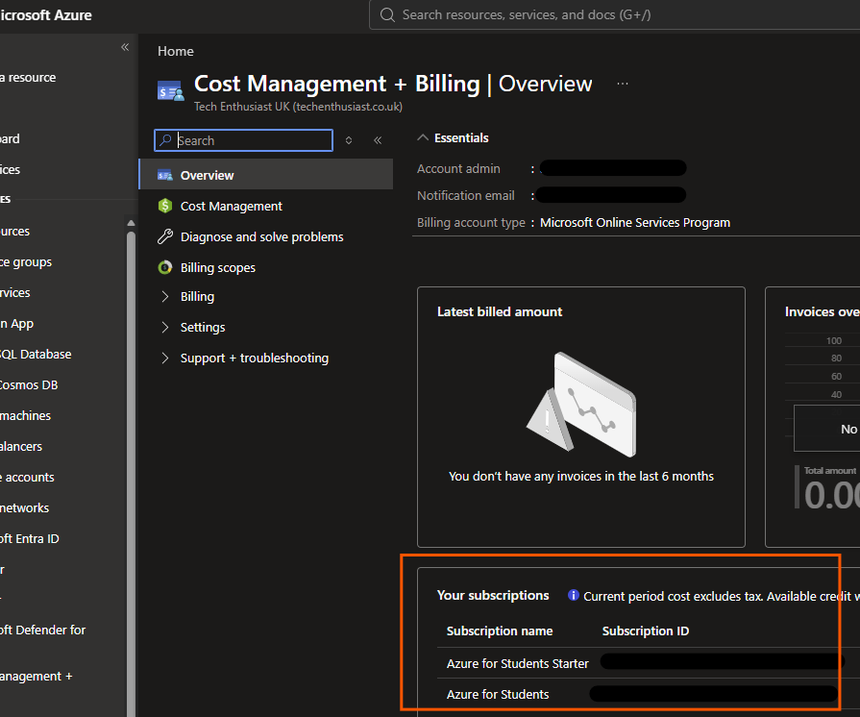The image size is (860, 717).
Task: Click the Diagnose and solve problems wrench icon
Action: point(164,236)
